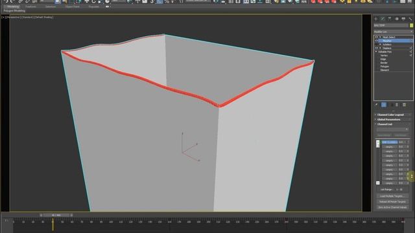Switch to the Object Paint ribbon tab
This screenshot has height=233, width=415.
tap(72, 6)
